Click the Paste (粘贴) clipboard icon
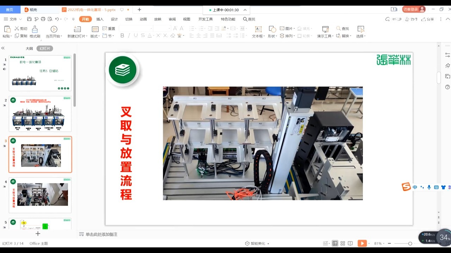451x253 pixels. pyautogui.click(x=7, y=29)
